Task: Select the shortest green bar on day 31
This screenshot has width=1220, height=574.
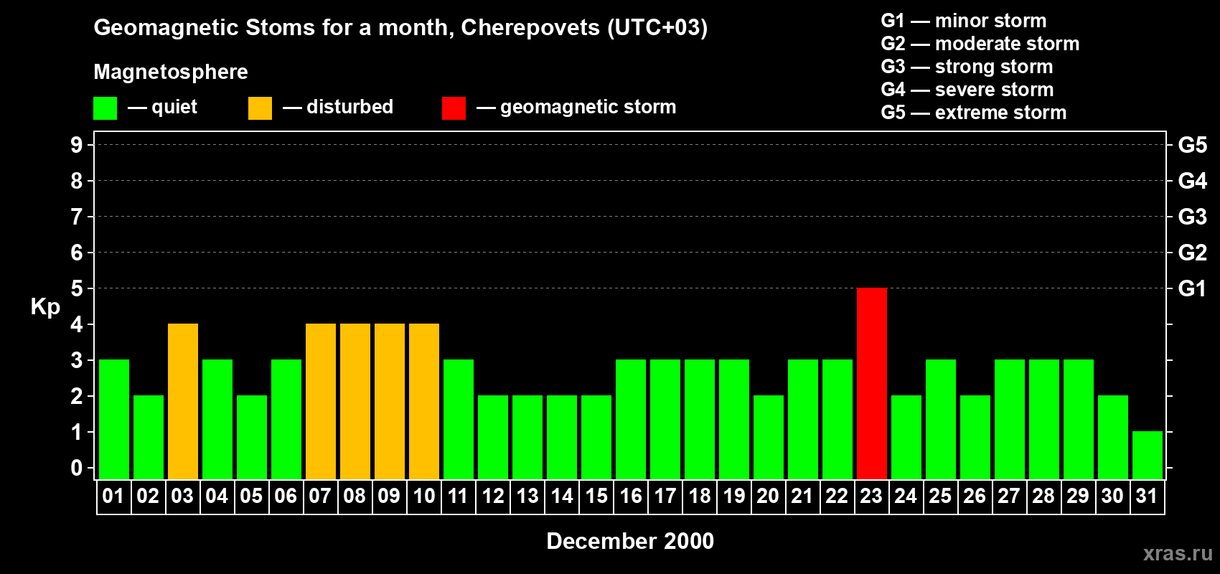Action: (1147, 455)
